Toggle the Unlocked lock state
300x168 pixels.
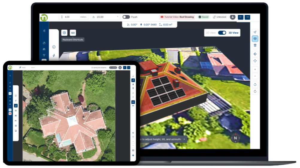coord(219,17)
